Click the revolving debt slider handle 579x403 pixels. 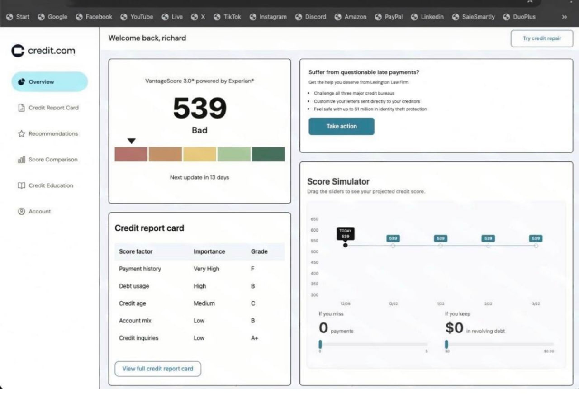coord(446,344)
